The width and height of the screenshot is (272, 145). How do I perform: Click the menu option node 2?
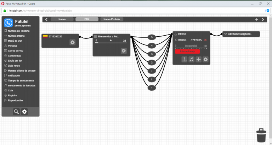click(x=152, y=62)
